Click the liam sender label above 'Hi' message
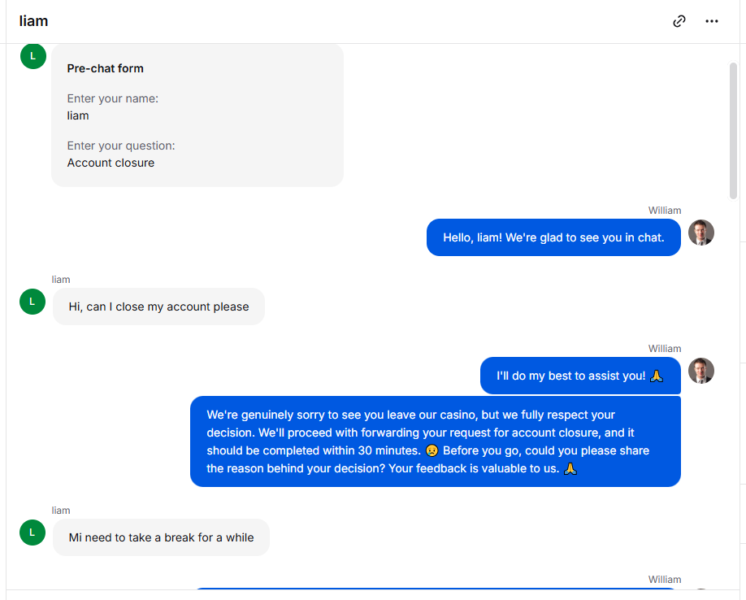Image resolution: width=746 pixels, height=600 pixels. point(61,280)
